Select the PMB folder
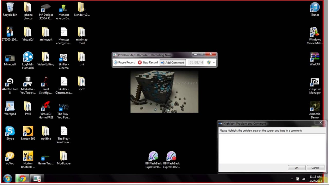The height and width of the screenshot is (185, 329). click(28, 108)
